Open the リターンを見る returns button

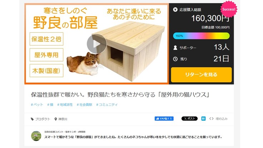pyautogui.click(x=201, y=75)
